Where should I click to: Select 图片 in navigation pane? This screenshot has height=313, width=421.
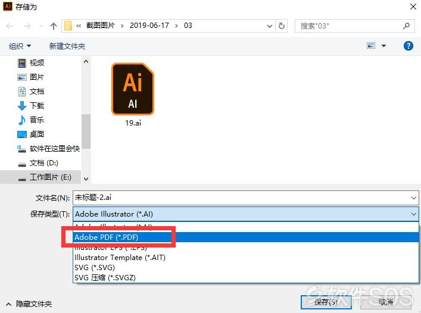37,77
